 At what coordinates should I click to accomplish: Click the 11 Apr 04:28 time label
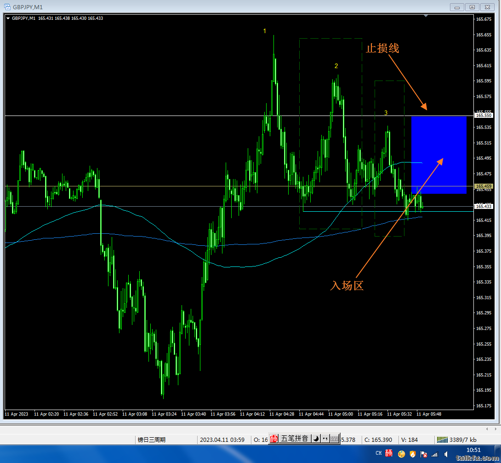(282, 414)
